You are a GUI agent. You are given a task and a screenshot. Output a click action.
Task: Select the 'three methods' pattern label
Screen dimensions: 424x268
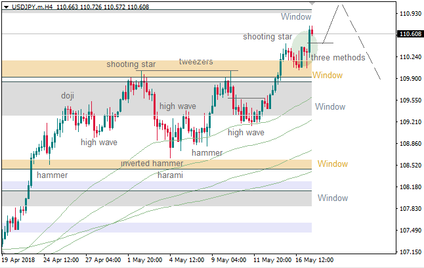(x=338, y=58)
